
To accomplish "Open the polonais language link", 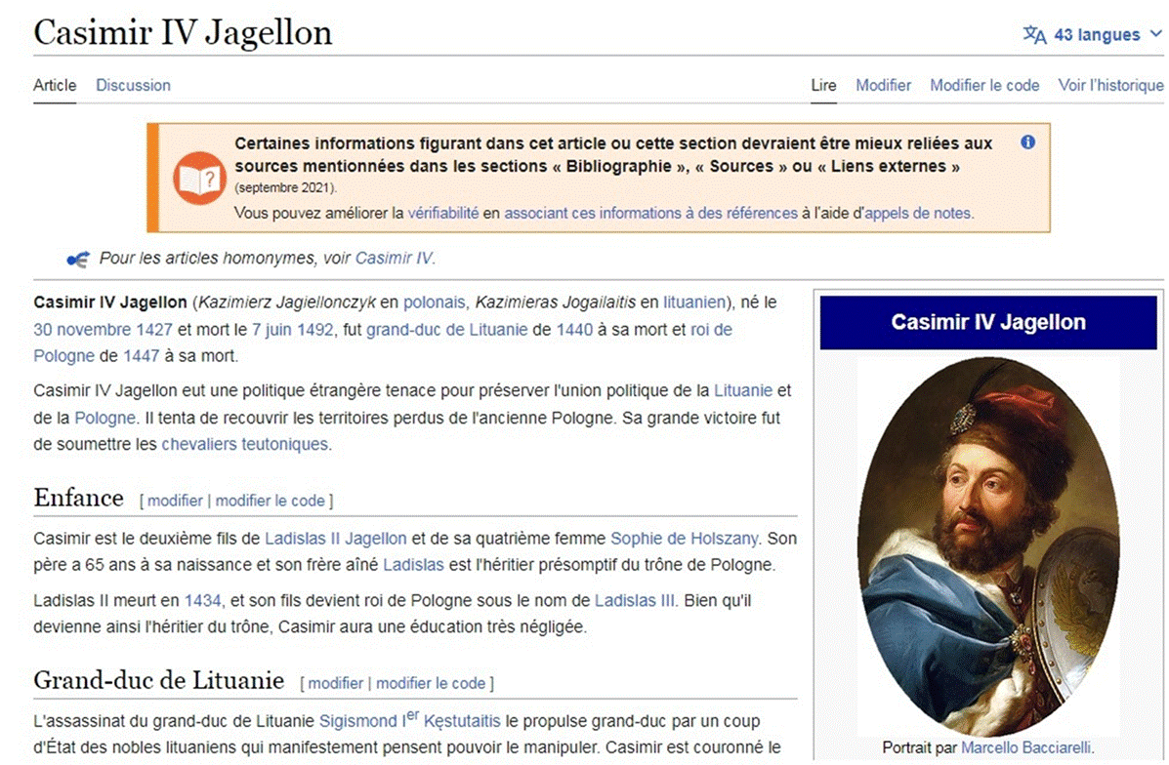I will coord(434,302).
